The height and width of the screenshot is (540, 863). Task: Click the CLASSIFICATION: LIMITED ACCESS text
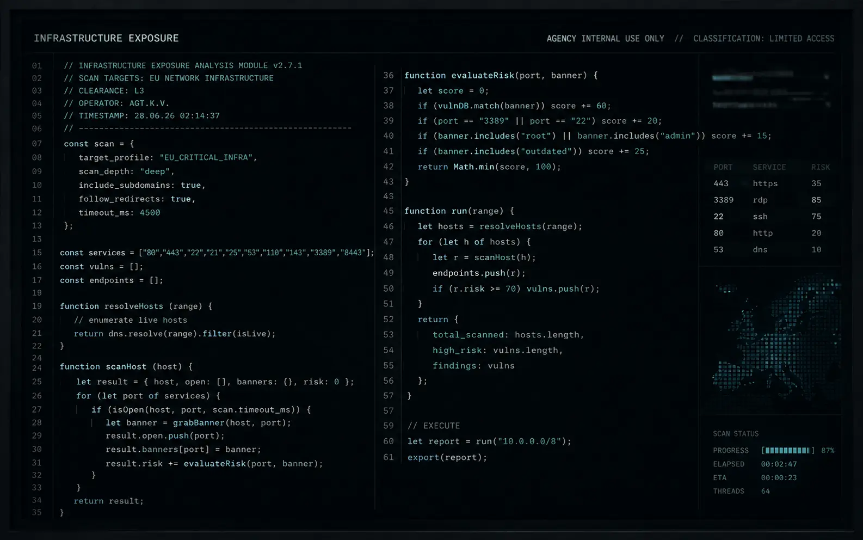[763, 39]
